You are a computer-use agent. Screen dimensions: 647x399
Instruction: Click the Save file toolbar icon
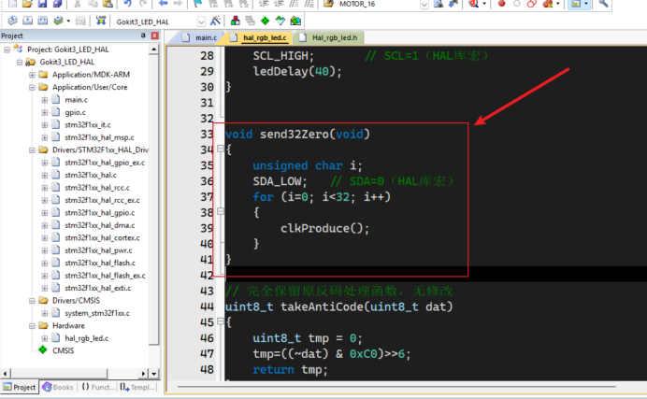pyautogui.click(x=42, y=4)
